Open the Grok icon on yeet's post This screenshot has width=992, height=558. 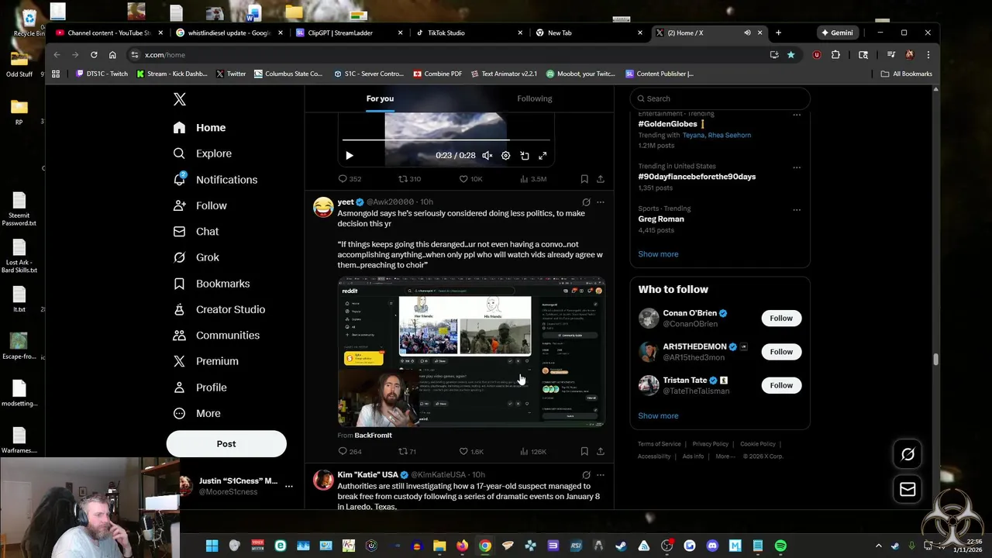586,202
